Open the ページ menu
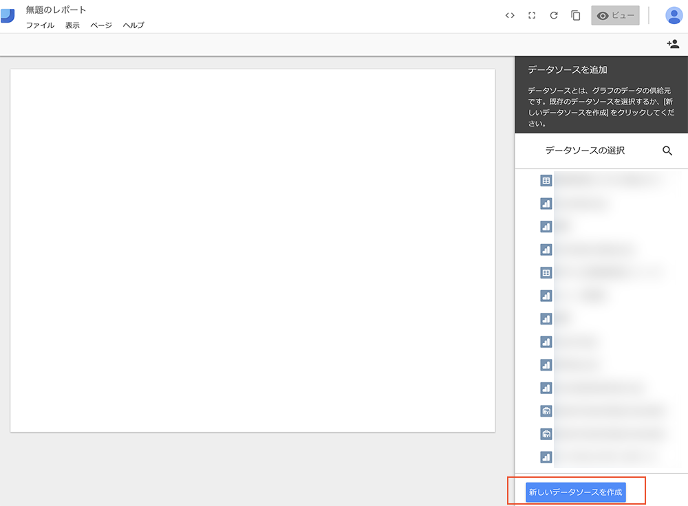688x506 pixels. 101,25
